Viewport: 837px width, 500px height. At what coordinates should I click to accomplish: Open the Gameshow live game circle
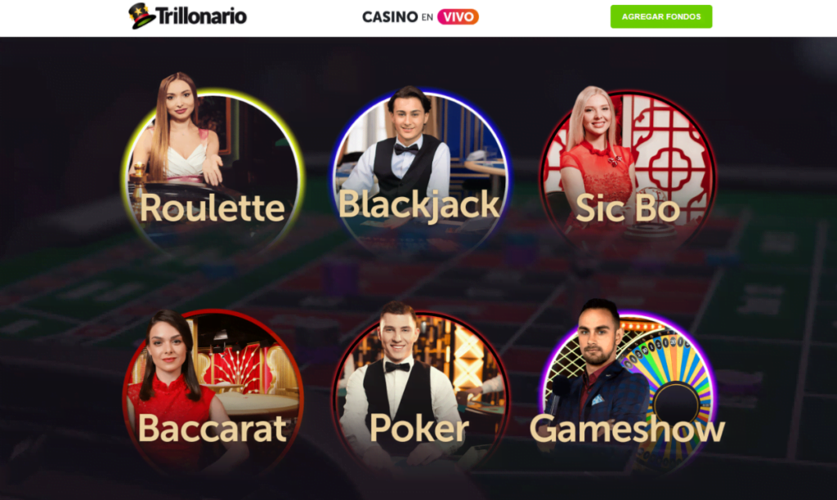[628, 392]
